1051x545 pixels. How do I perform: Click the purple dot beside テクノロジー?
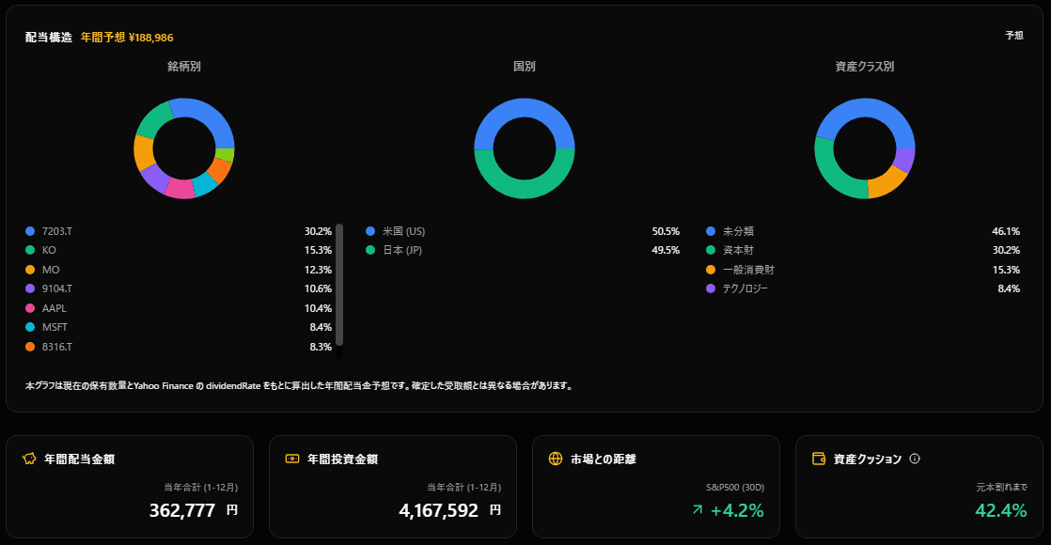710,288
